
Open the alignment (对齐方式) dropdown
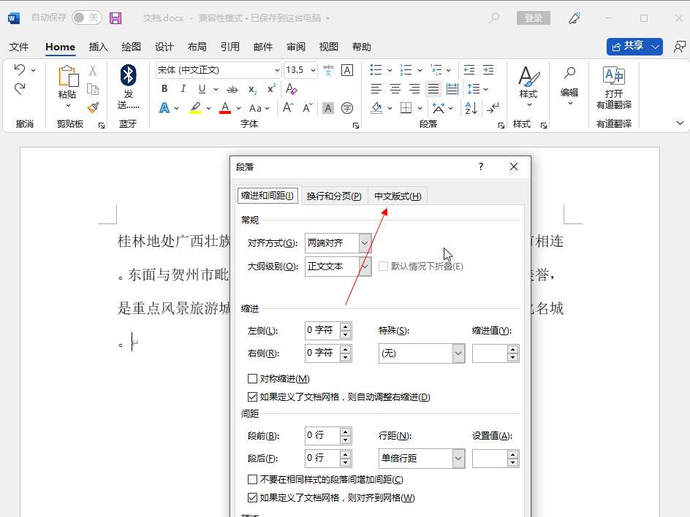[365, 243]
